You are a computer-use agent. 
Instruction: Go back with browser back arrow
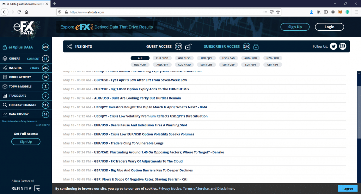pos(5,12)
